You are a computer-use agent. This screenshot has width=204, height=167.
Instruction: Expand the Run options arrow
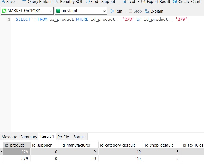pos(125,11)
